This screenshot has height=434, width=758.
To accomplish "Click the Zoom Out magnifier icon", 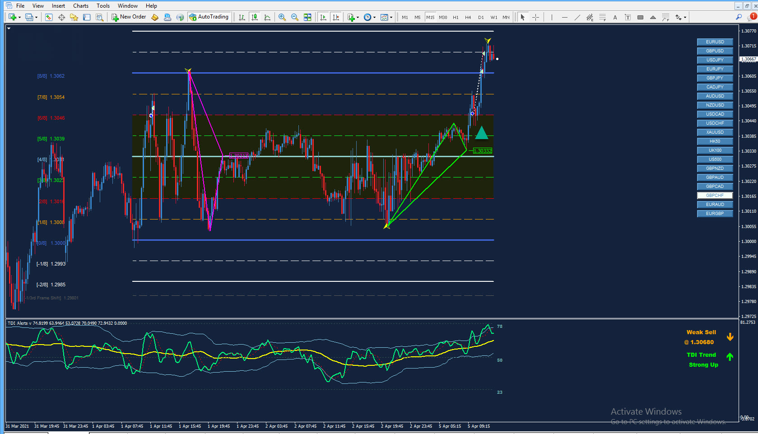I will 295,17.
